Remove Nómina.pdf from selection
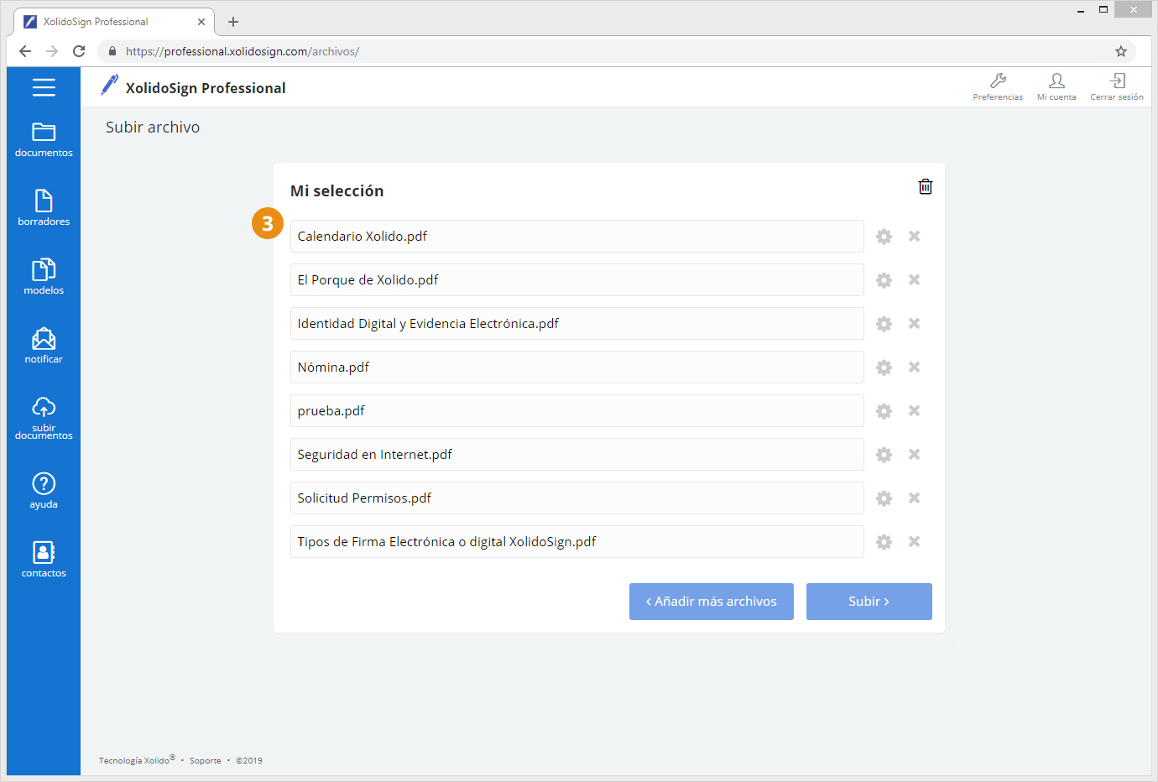The image size is (1158, 782). 915,367
